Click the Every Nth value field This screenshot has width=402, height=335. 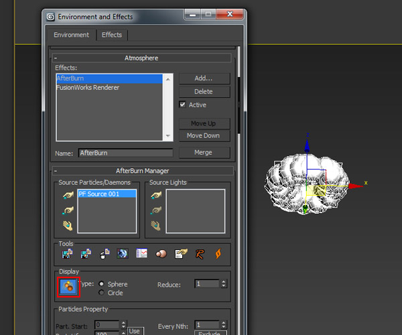(207, 325)
